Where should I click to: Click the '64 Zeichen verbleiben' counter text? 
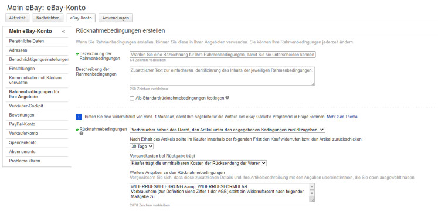pos(148,60)
